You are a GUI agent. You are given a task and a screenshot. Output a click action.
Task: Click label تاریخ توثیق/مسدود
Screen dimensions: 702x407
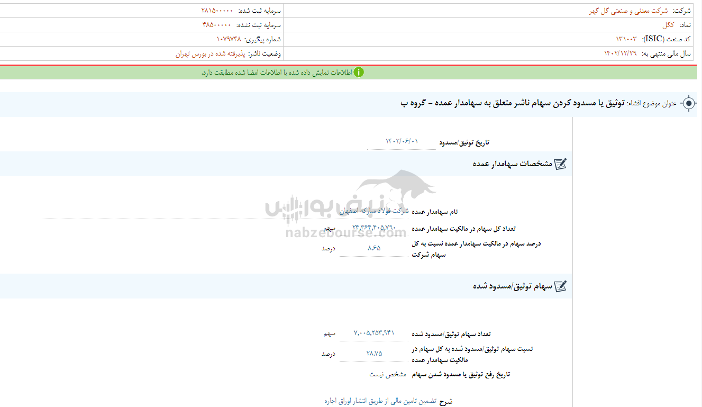[464, 142]
